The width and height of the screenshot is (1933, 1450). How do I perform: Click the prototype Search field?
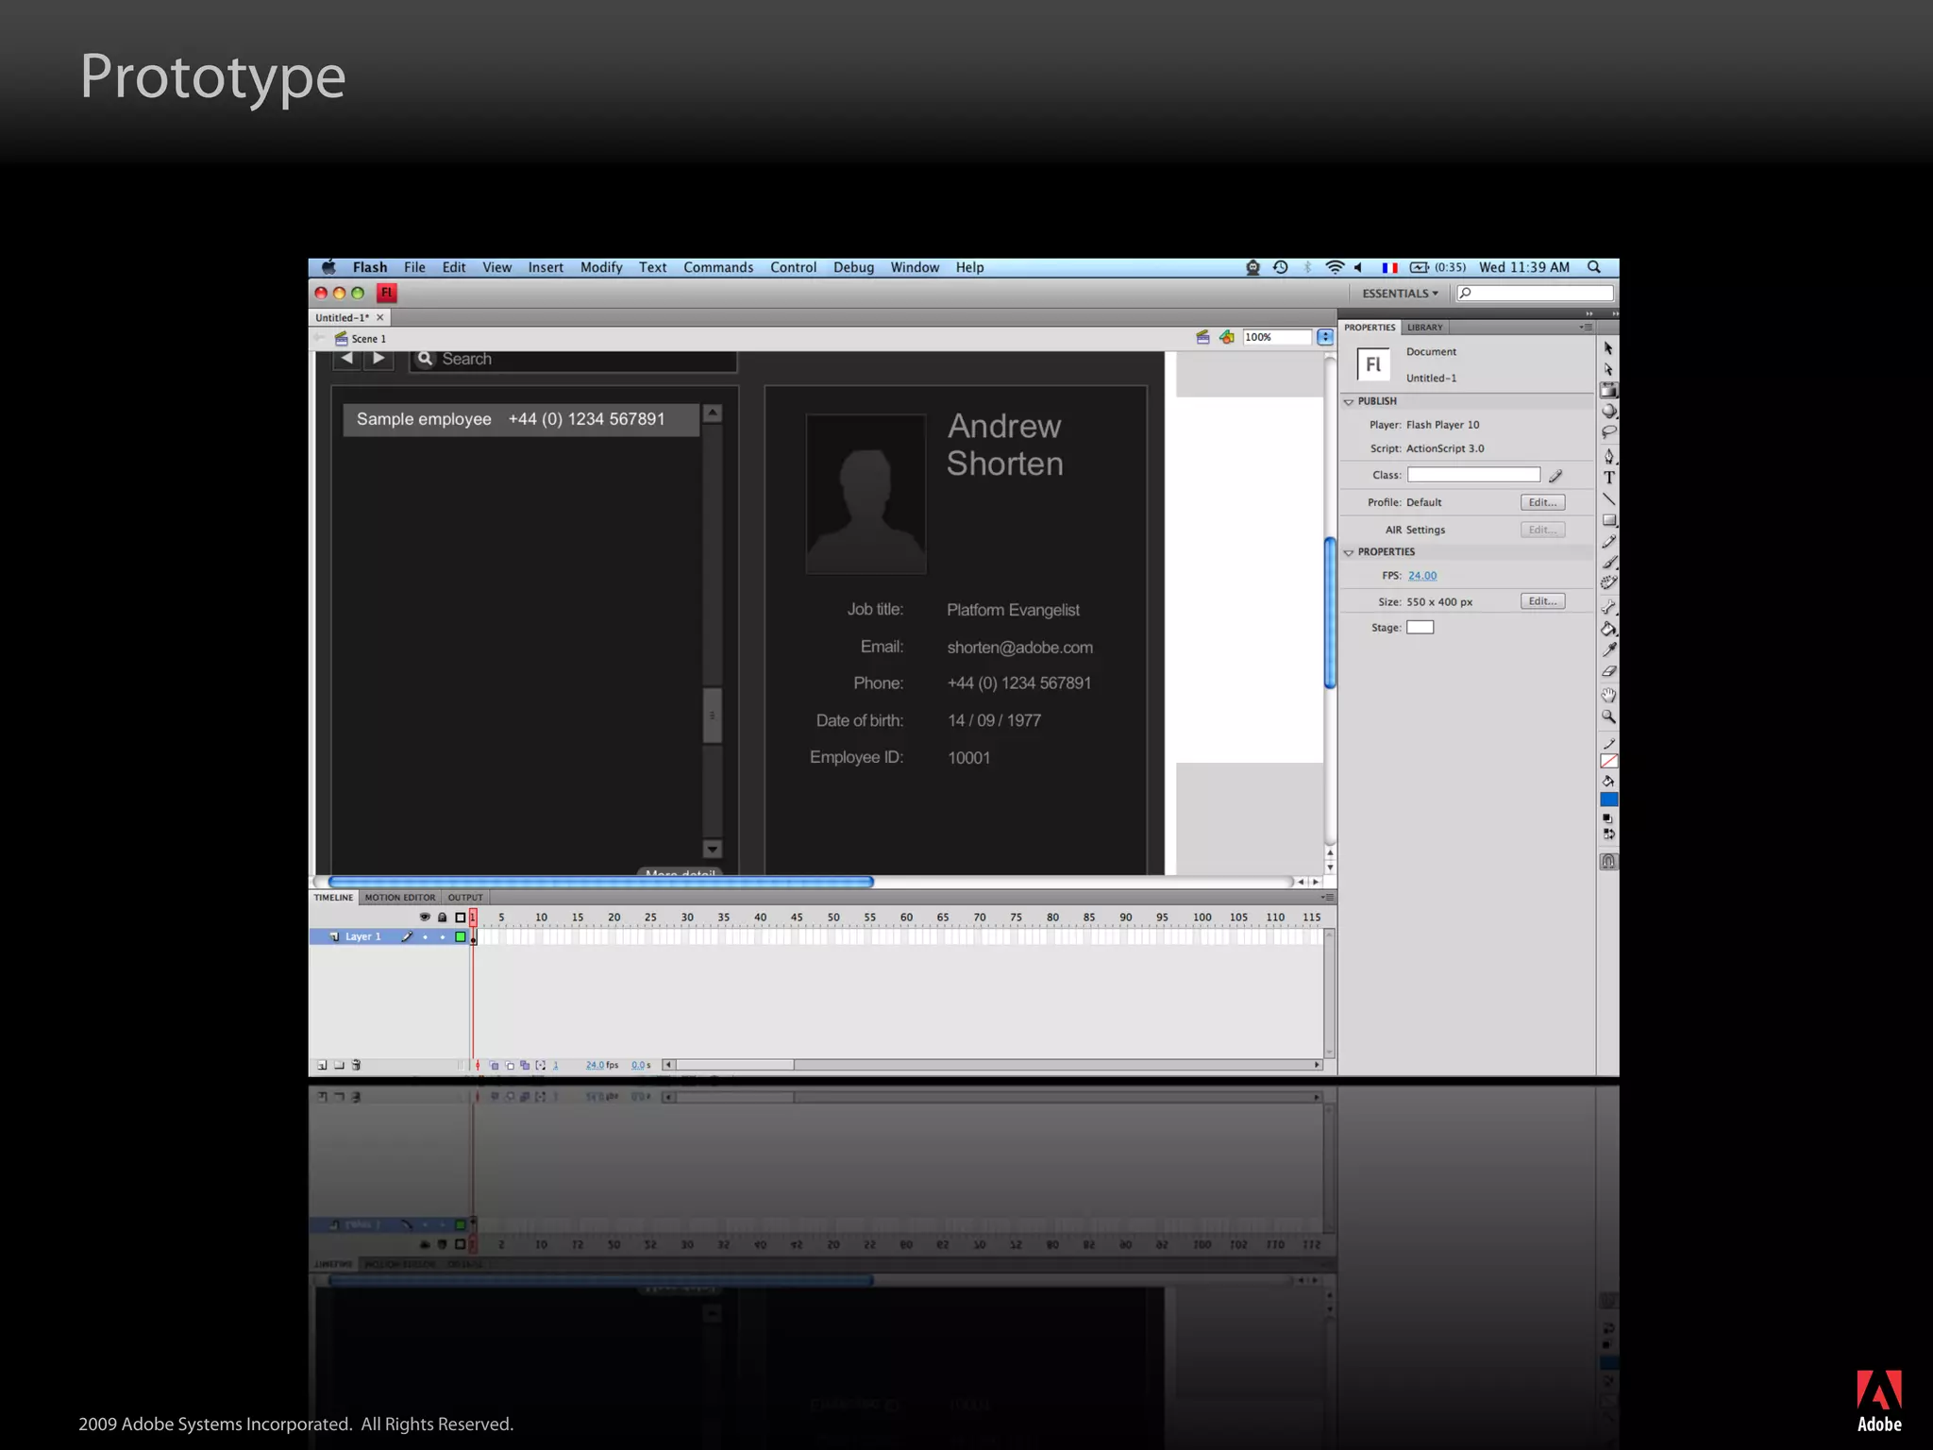tap(573, 360)
